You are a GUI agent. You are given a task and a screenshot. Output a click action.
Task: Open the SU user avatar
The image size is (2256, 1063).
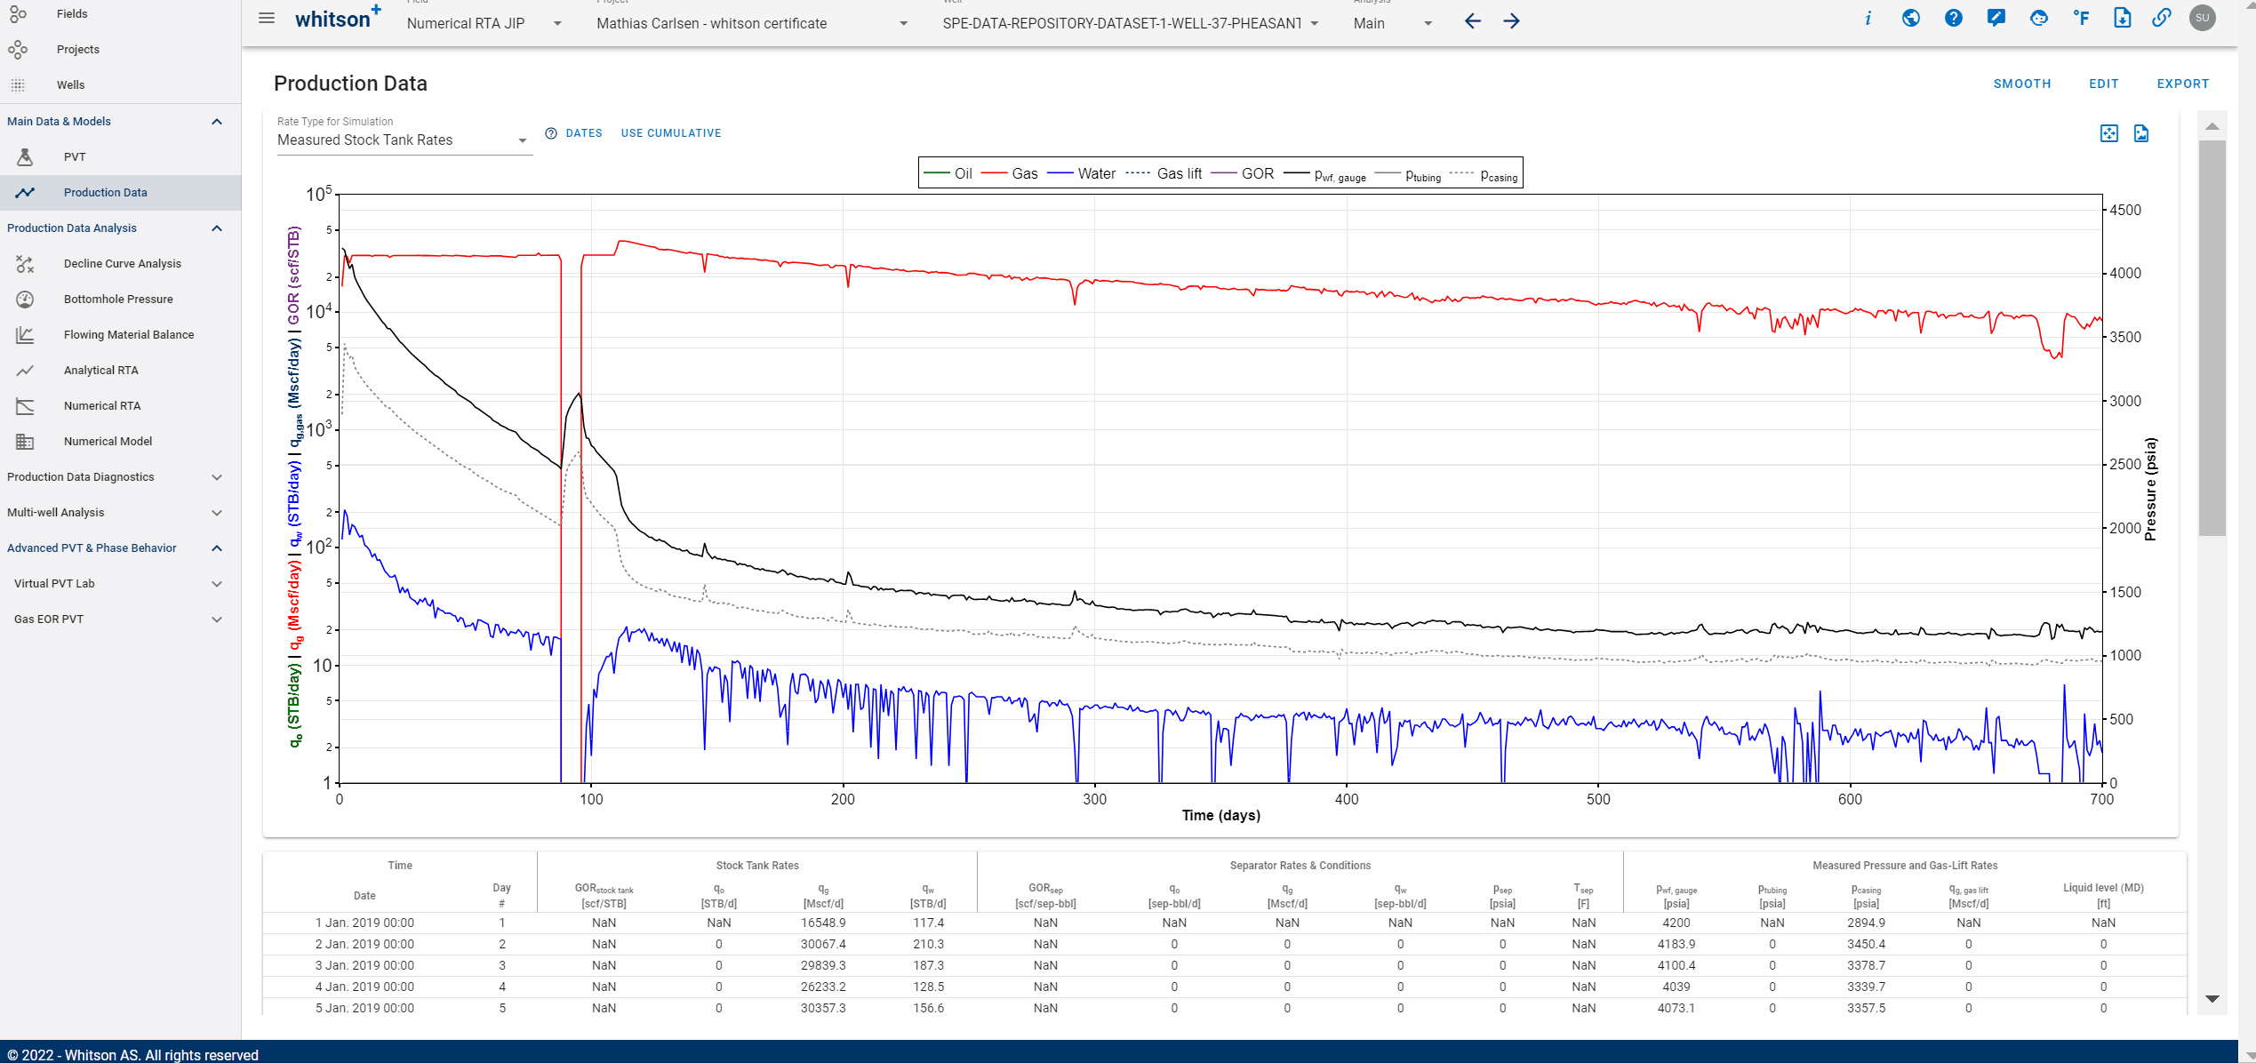coord(2202,19)
